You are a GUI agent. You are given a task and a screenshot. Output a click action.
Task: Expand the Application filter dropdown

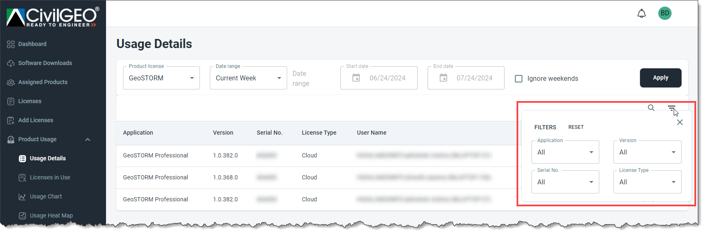tap(565, 152)
